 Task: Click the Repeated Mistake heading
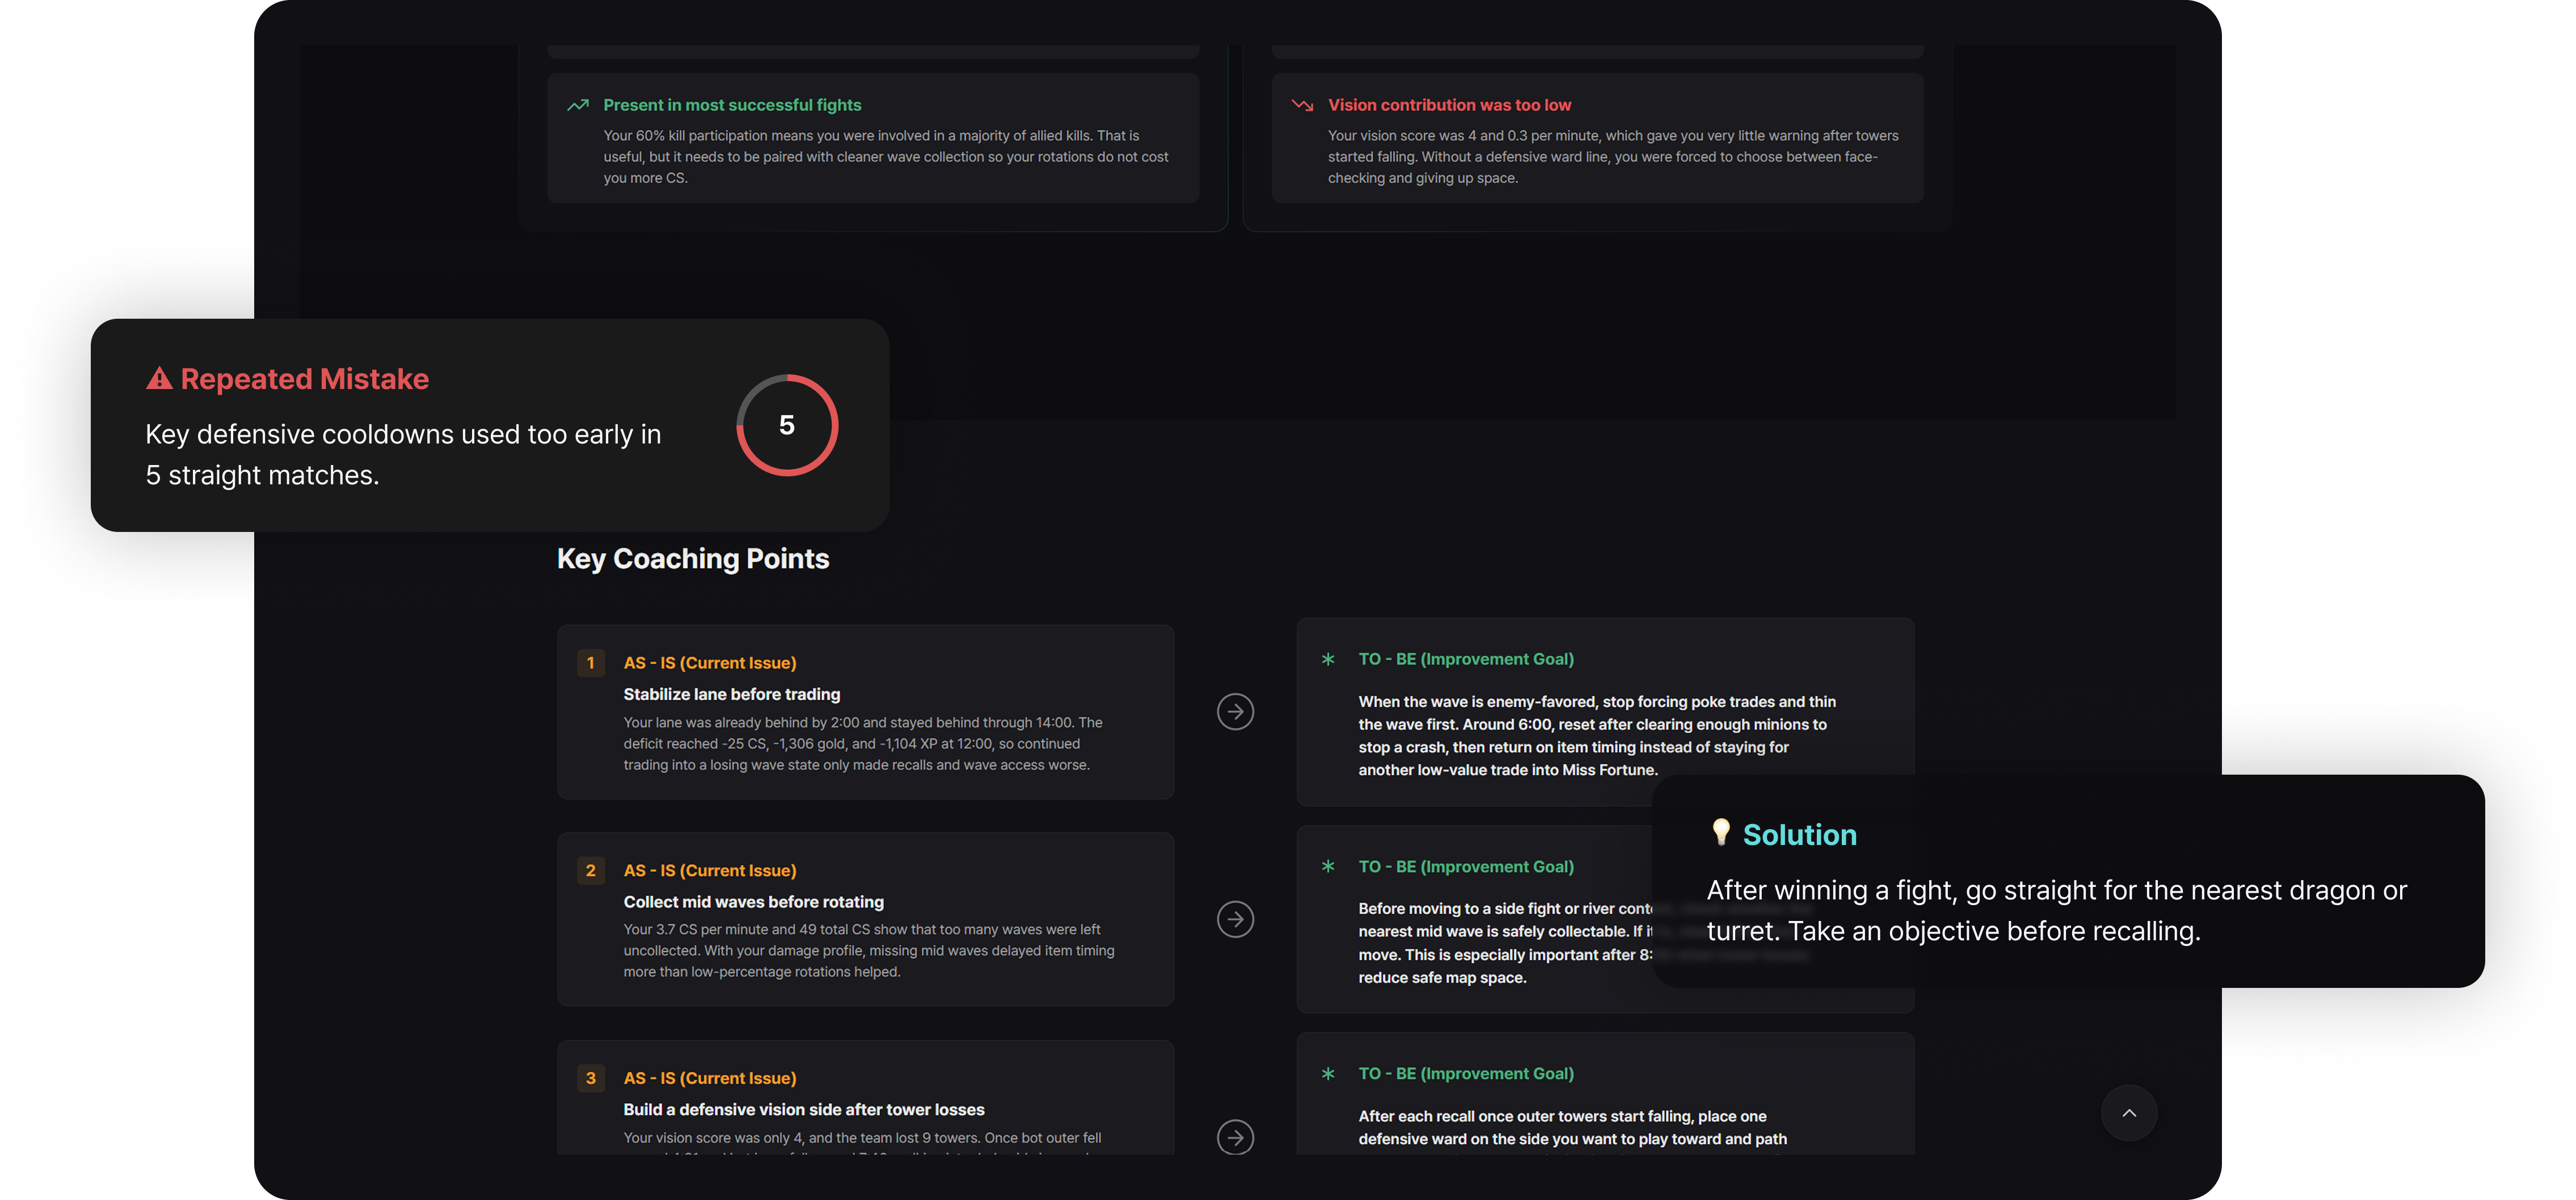coord(304,379)
